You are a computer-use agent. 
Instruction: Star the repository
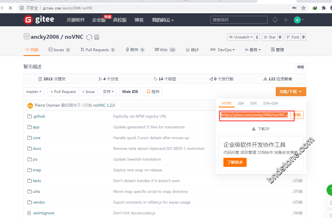point(270,37)
